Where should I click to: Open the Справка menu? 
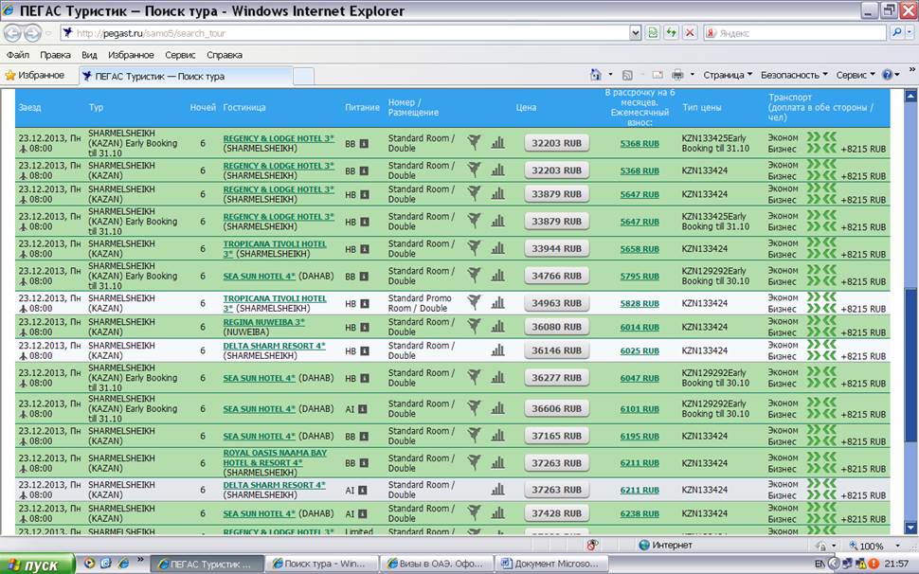225,55
